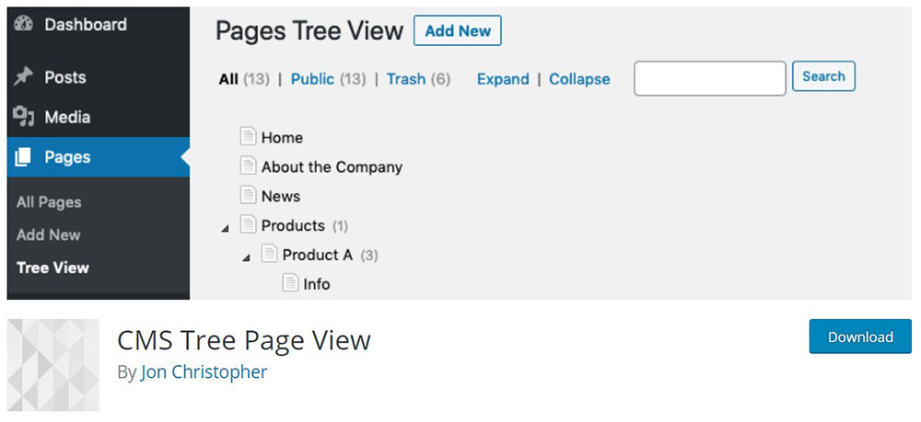Click the About the Company page icon
This screenshot has height=422, width=921.
[x=248, y=166]
